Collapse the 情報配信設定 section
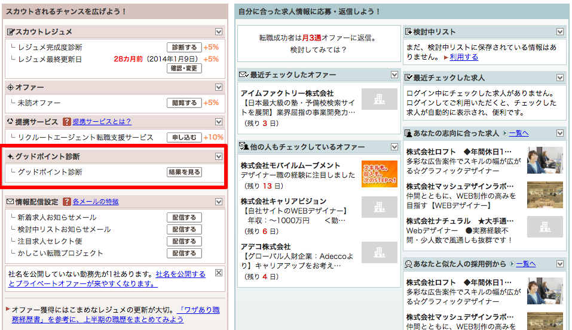This screenshot has height=330, width=572. [x=219, y=202]
